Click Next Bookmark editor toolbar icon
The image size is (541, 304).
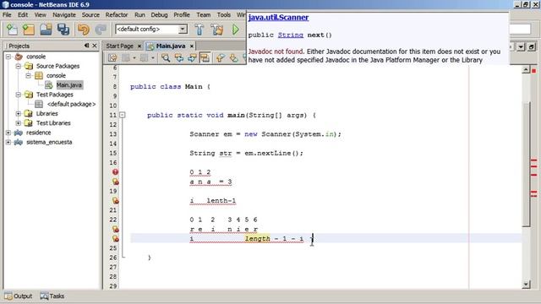[x=233, y=58]
